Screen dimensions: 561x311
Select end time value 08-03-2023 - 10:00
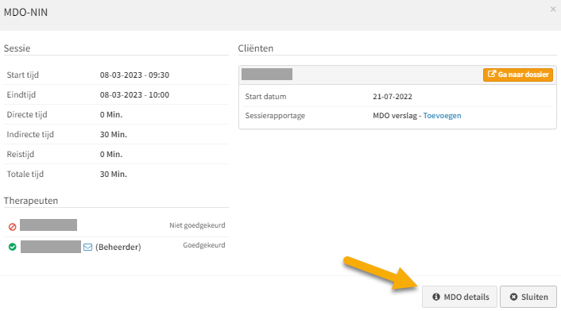(134, 95)
